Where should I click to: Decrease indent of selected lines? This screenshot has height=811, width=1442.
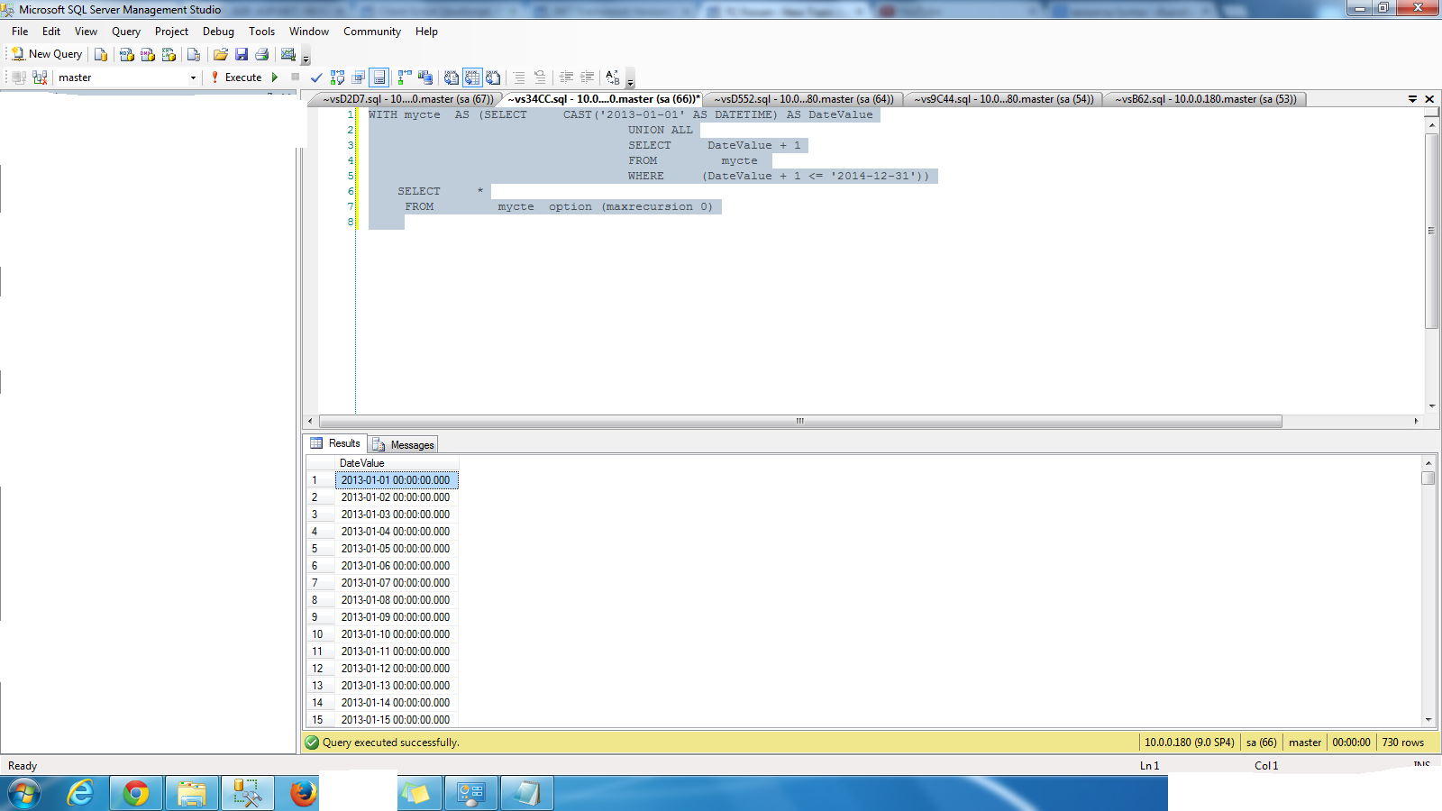pyautogui.click(x=566, y=77)
